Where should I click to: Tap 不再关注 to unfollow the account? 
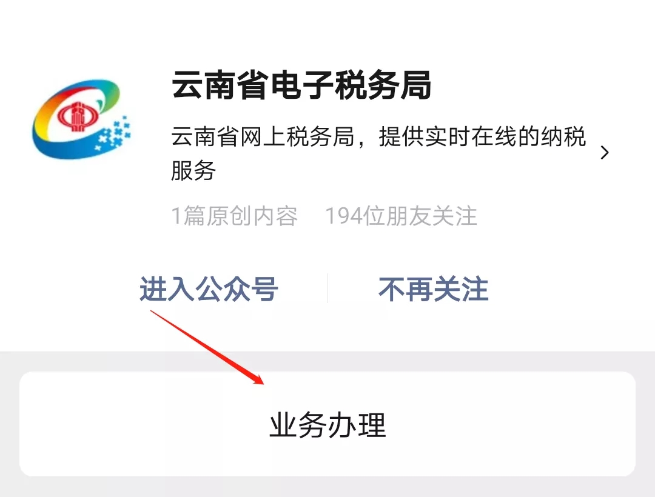(433, 289)
